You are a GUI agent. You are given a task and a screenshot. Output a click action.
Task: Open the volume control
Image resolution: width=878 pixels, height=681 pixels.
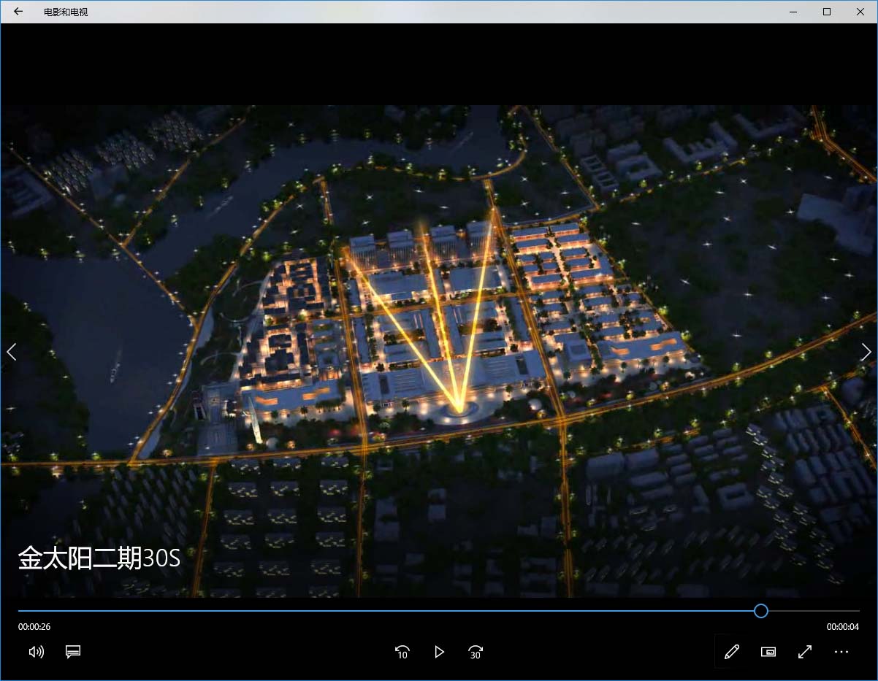pyautogui.click(x=36, y=652)
